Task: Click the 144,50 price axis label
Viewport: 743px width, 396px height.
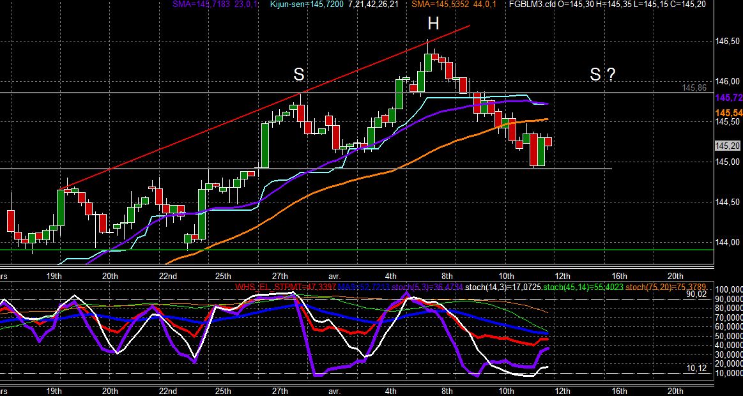Action: (x=727, y=202)
